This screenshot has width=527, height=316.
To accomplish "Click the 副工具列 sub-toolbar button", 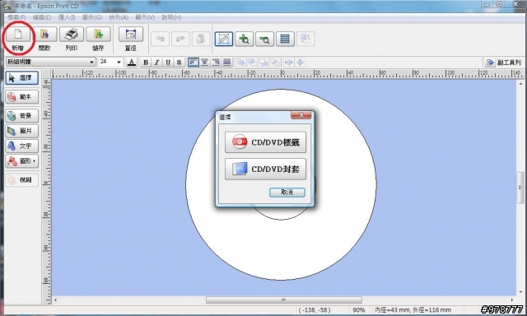I will click(x=504, y=63).
